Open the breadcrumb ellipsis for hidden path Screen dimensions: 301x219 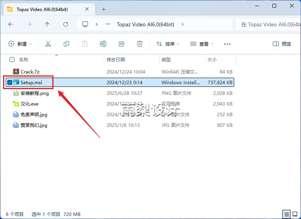pos(108,24)
